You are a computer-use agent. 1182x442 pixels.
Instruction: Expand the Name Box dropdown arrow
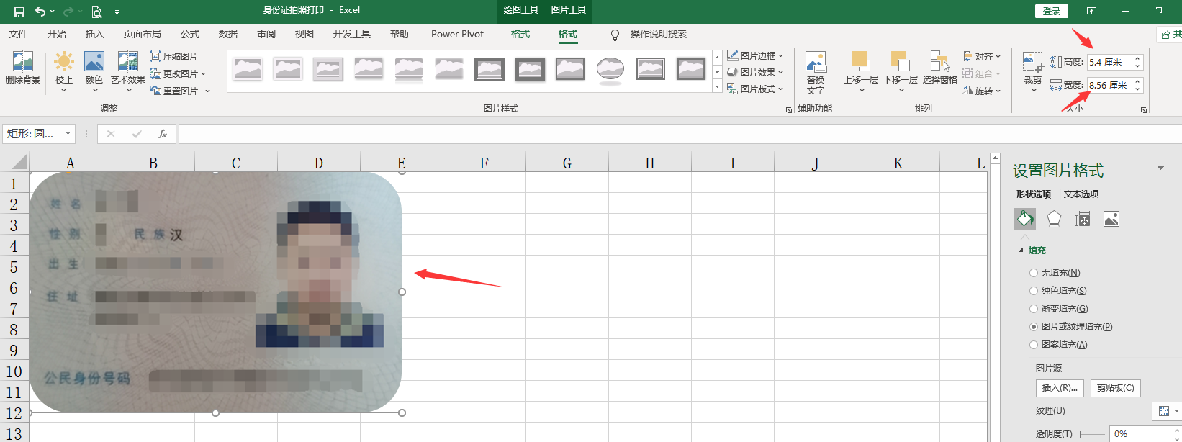pos(68,134)
